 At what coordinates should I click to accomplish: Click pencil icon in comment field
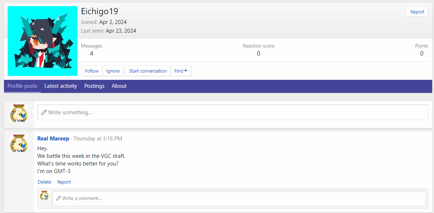[59, 198]
